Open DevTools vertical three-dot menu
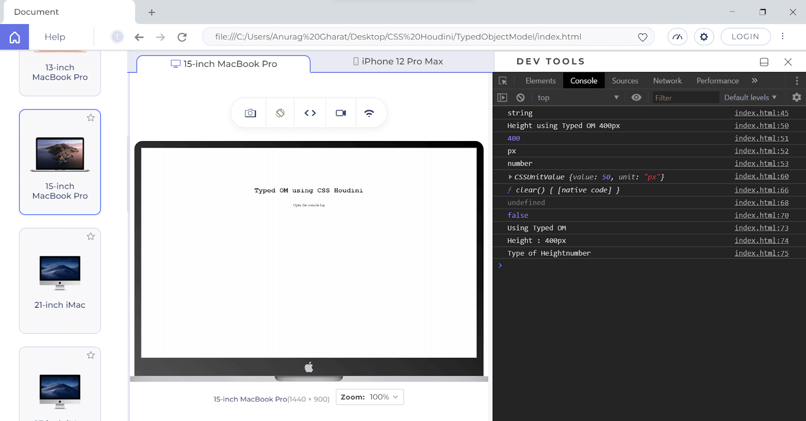The image size is (806, 421). (796, 81)
